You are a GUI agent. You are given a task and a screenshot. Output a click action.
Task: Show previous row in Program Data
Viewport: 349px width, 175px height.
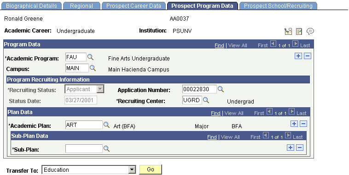tap(273, 44)
